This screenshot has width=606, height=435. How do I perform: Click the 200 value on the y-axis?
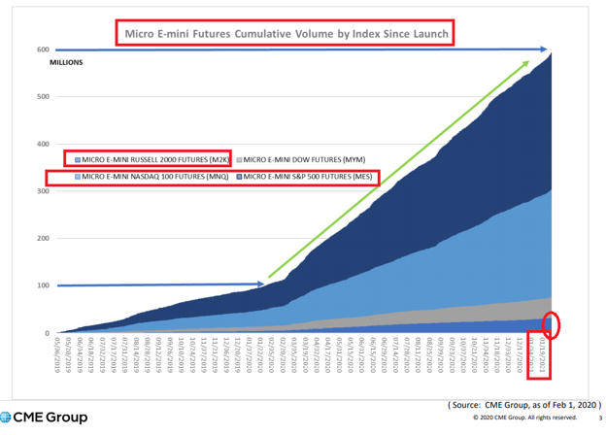click(x=44, y=238)
